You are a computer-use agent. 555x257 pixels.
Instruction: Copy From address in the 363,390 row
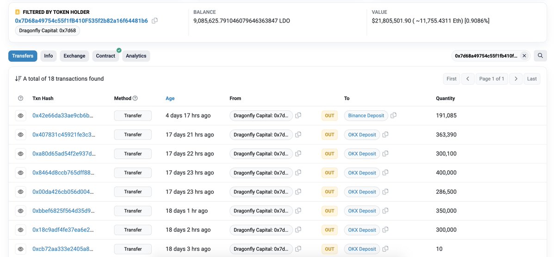(x=298, y=135)
